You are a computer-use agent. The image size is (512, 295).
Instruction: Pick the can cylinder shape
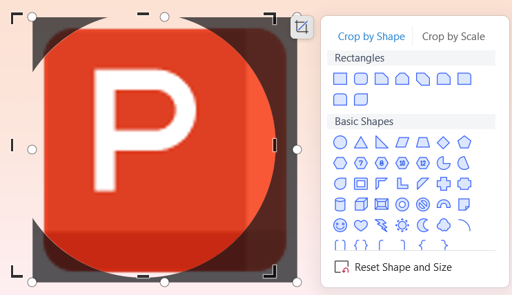click(340, 204)
